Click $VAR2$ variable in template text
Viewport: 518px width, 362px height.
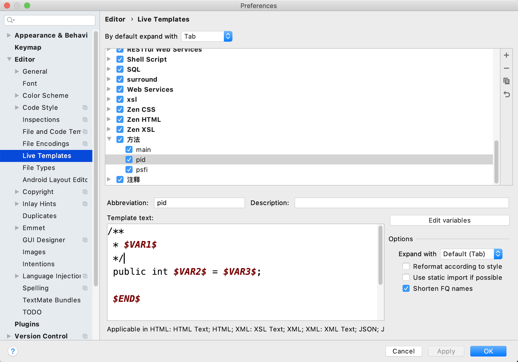click(190, 271)
